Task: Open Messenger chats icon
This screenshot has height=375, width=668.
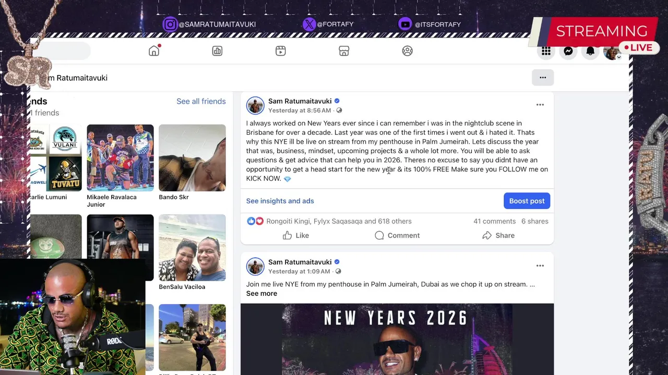Action: 568,51
